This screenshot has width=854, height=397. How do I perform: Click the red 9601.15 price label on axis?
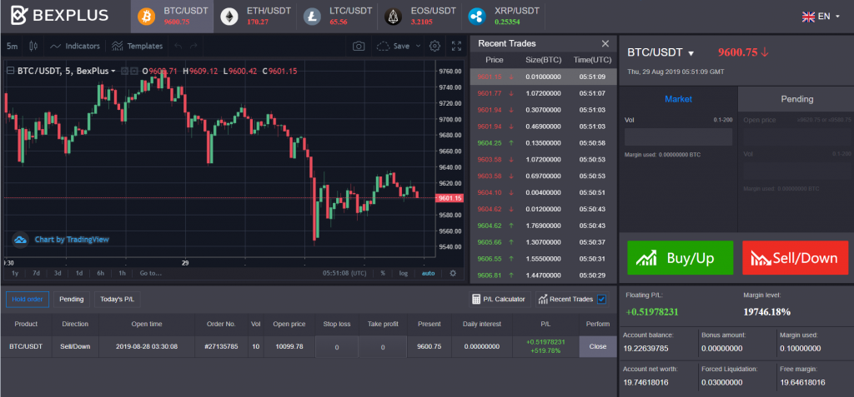point(450,198)
